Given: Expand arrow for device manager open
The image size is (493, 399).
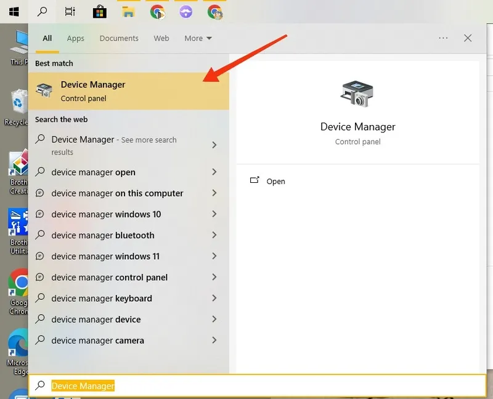Looking at the screenshot, I should tap(214, 172).
